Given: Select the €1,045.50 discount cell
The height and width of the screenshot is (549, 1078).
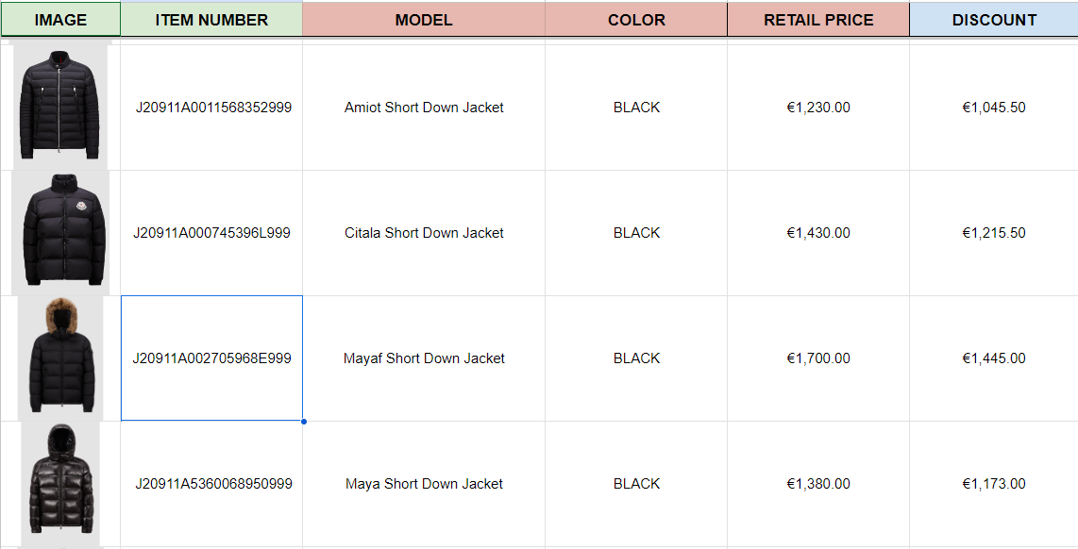Looking at the screenshot, I should [x=994, y=108].
